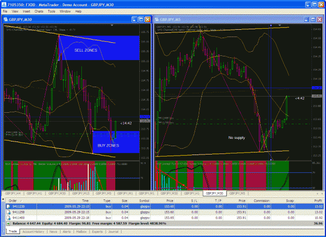This screenshot has height=237, width=326.
Task: Open the View menu
Action: coord(15,11)
